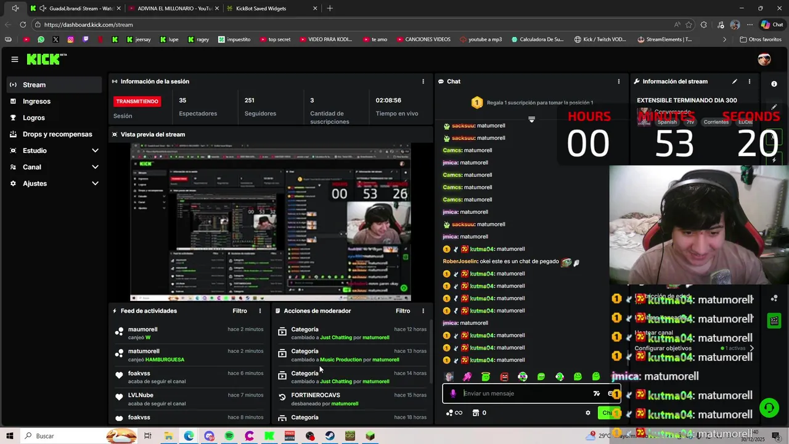789x444 pixels.
Task: Click RoberJoselin chat username
Action: pos(460,261)
